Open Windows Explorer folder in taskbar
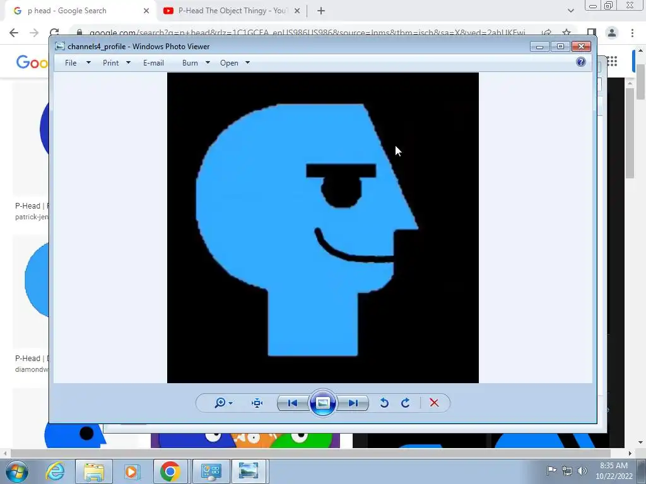 pos(94,471)
